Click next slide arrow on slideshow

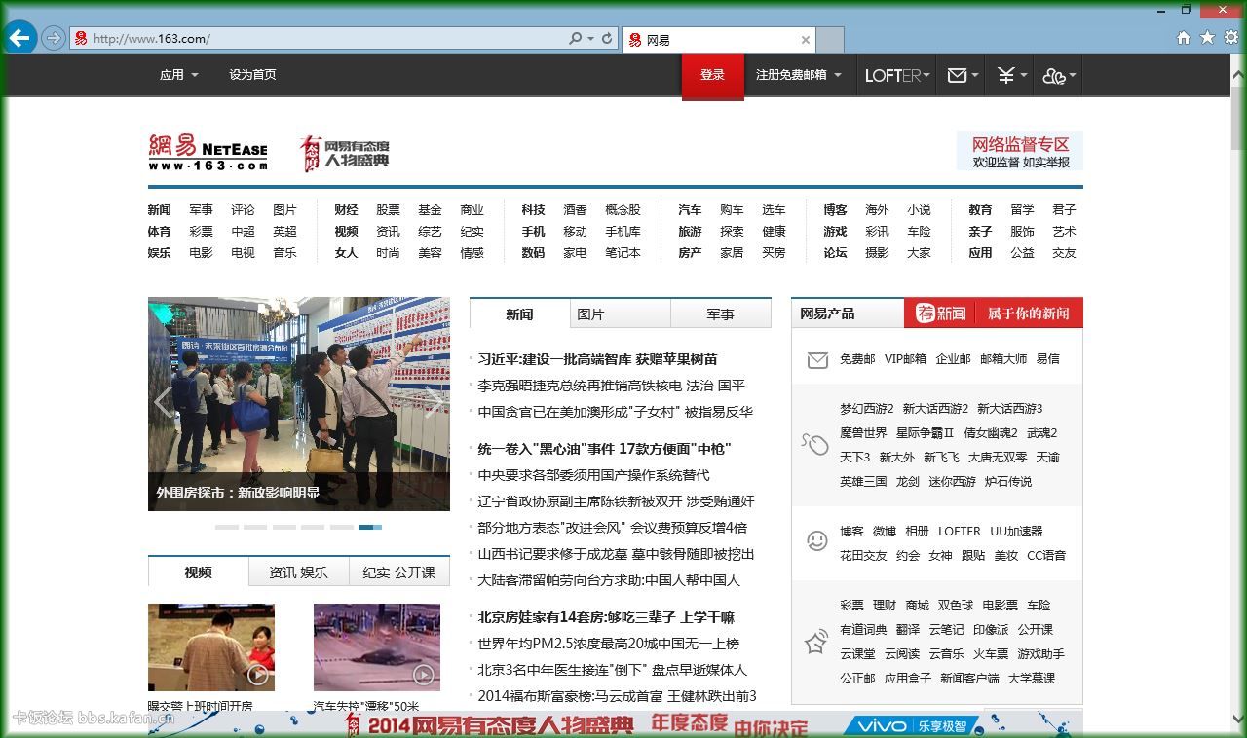(435, 402)
